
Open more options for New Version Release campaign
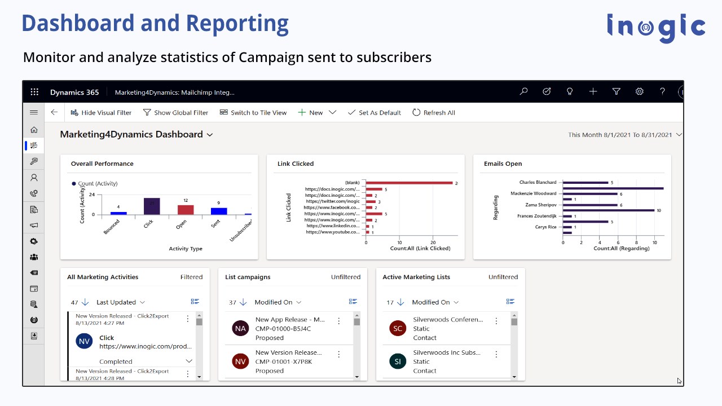[x=339, y=354]
